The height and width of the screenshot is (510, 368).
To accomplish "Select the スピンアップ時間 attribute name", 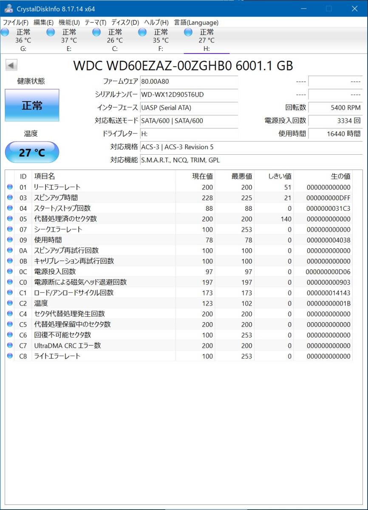I will [56, 198].
